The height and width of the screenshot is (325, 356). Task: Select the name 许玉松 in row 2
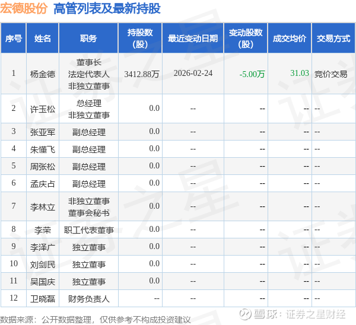(43, 109)
